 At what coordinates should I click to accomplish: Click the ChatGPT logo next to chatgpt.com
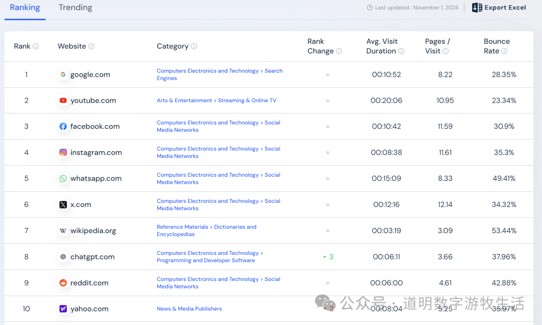click(x=63, y=256)
